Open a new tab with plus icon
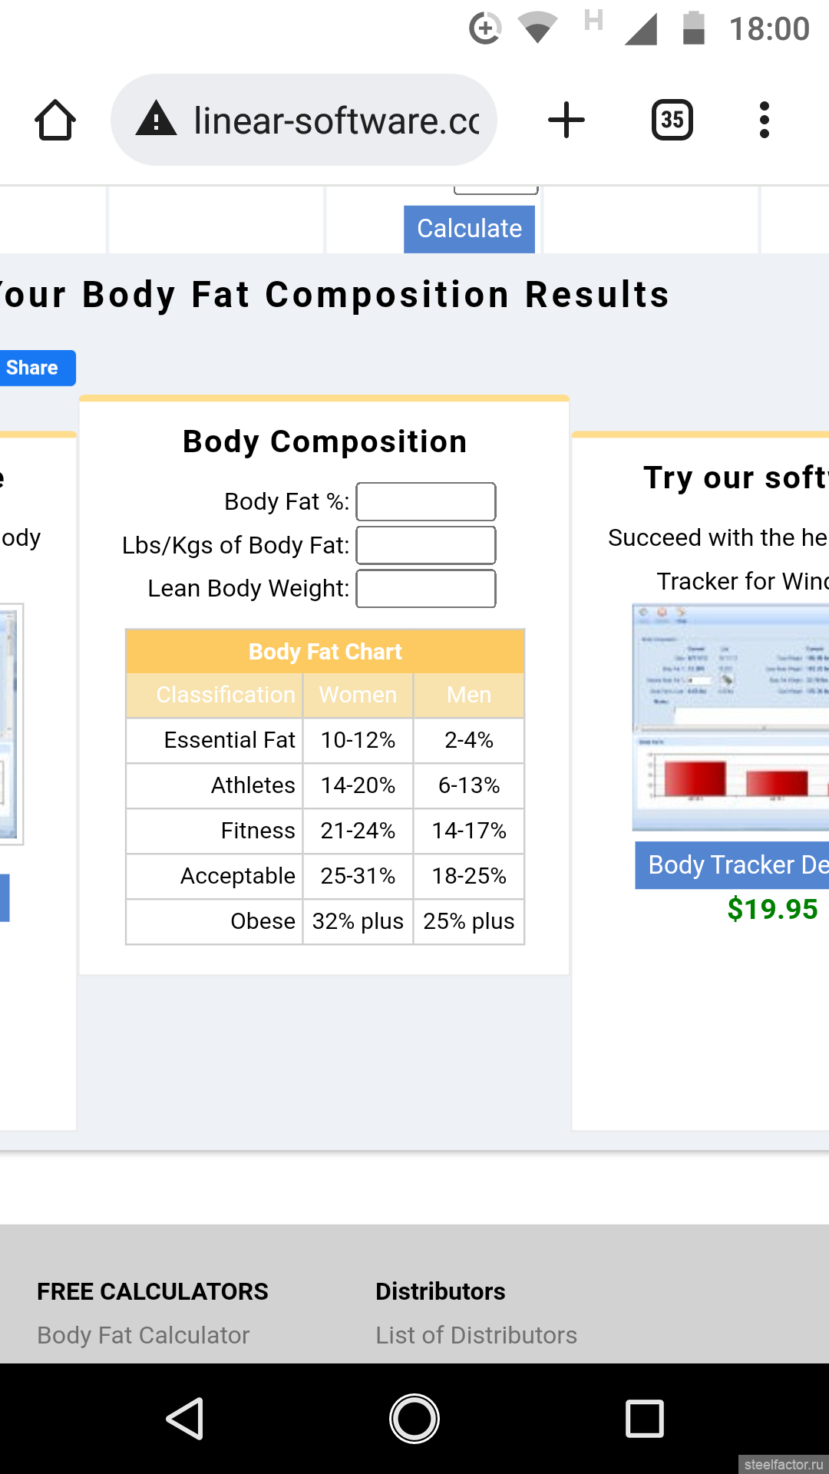Image resolution: width=829 pixels, height=1474 pixels. [566, 121]
